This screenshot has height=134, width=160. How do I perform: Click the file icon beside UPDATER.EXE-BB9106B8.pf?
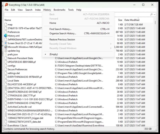click(x=6, y=62)
